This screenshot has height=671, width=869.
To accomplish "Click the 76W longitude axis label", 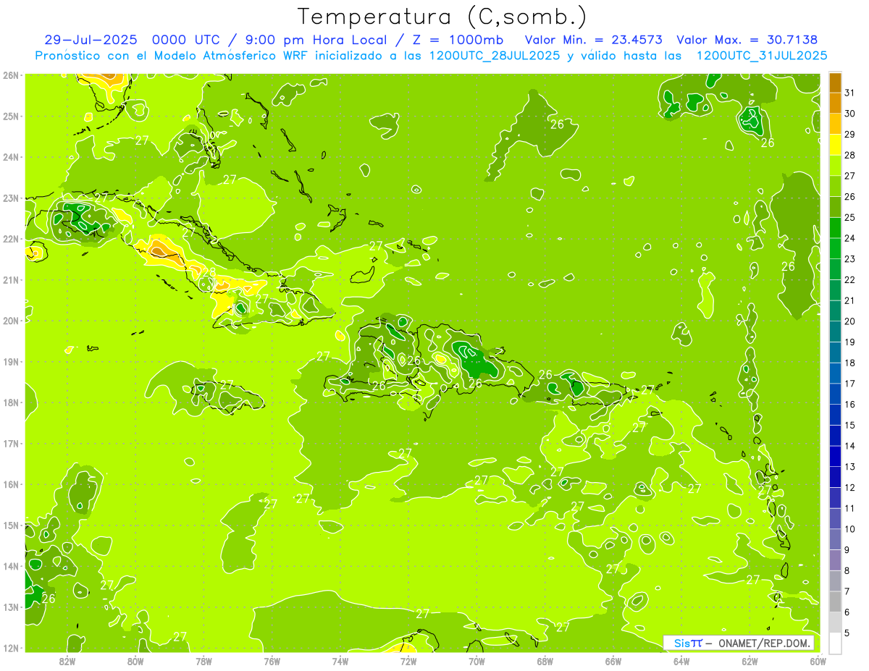I will 272,661.
